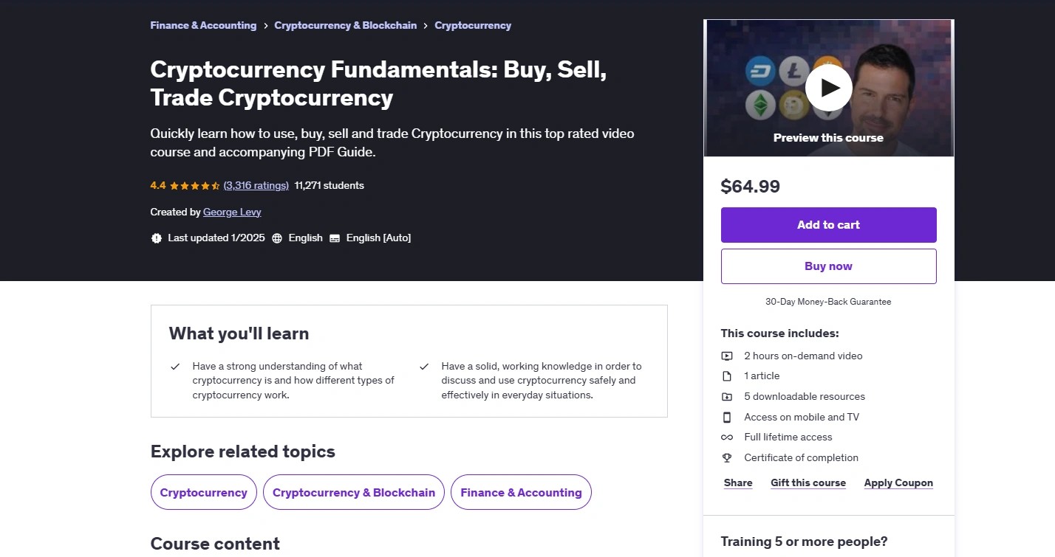
Task: Click the full lifetime access infinity icon
Action: point(727,437)
